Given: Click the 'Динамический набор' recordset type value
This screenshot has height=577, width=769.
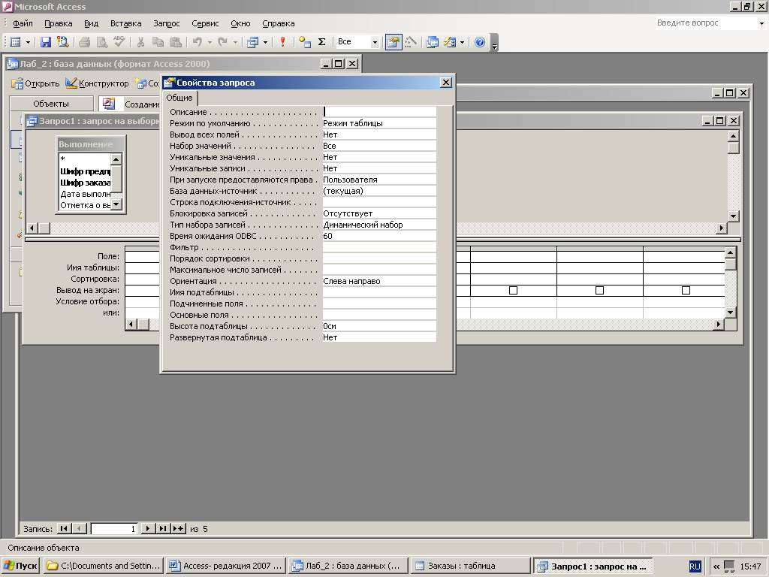Looking at the screenshot, I should (x=379, y=225).
